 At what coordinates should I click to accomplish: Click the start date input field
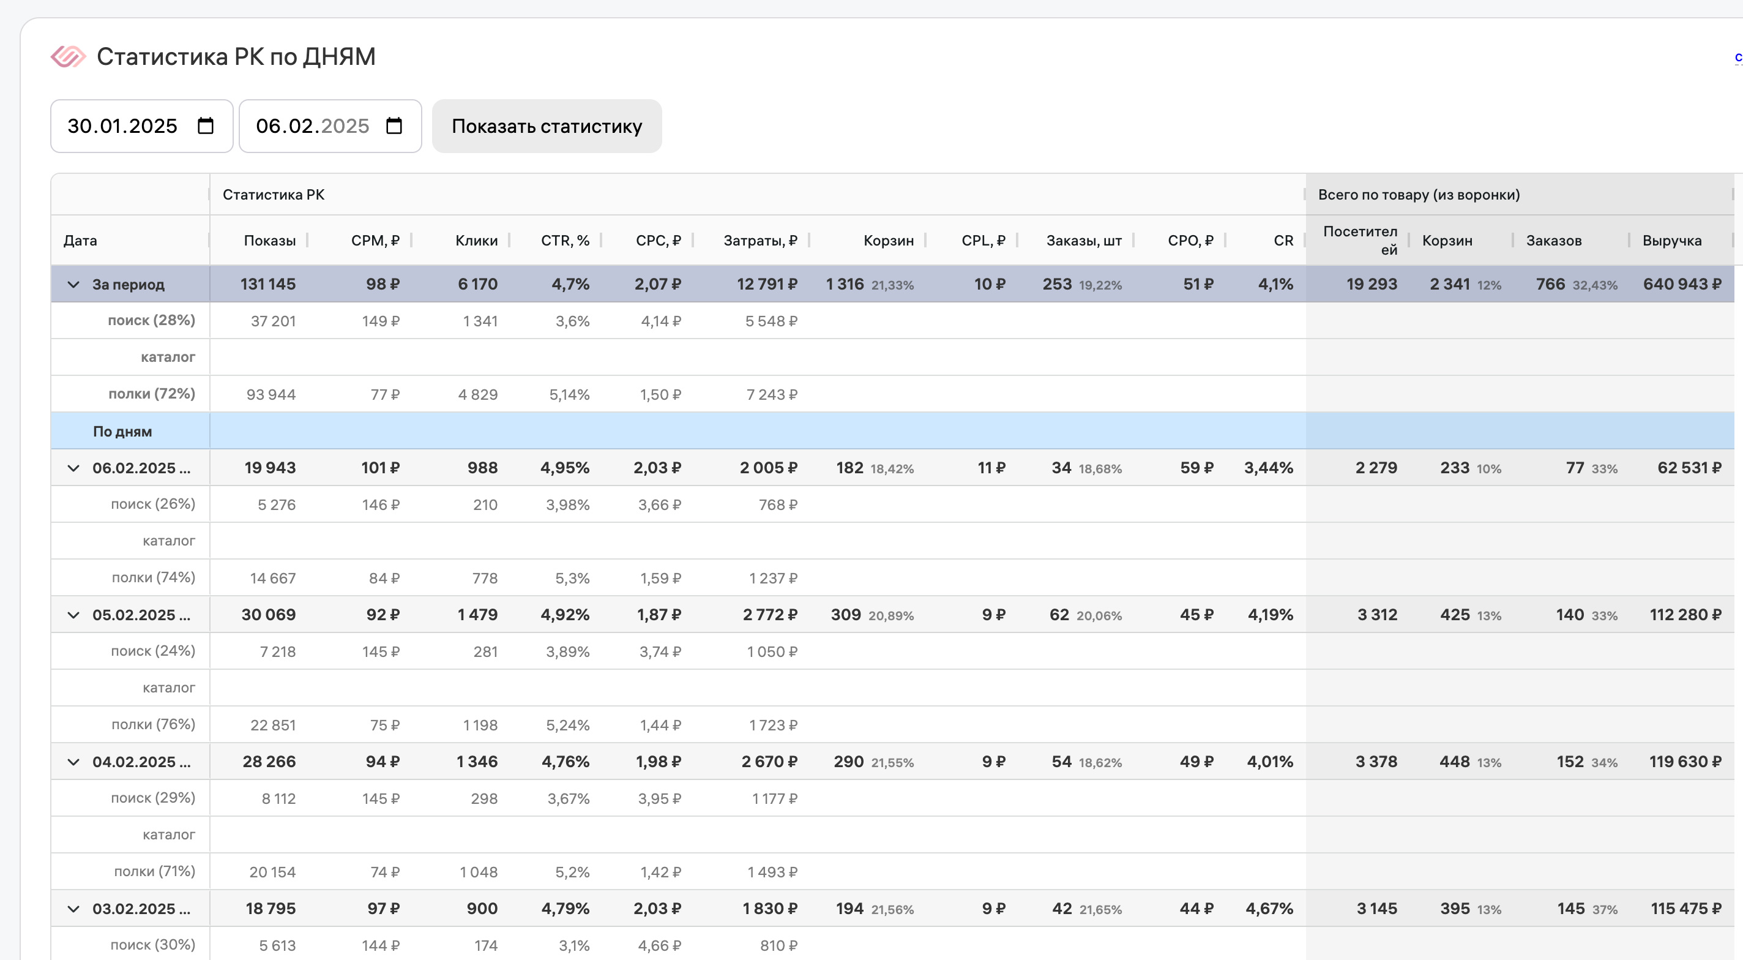point(122,126)
